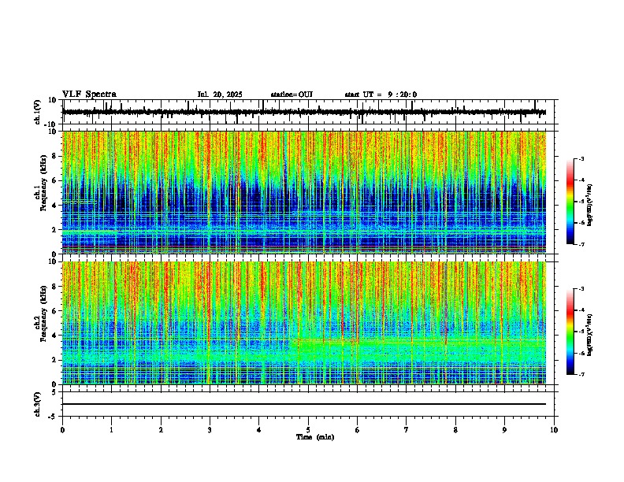Click ch.1 spectrogram frequency tick "8"

55,156
